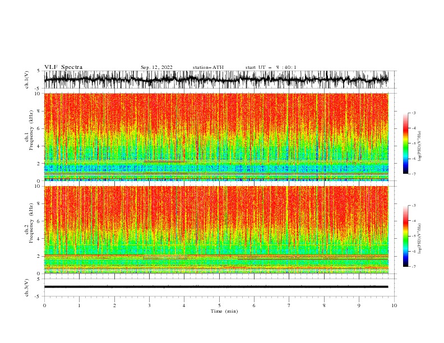Click the "7" tick on the time axis
444x343 pixels.
coord(289,305)
